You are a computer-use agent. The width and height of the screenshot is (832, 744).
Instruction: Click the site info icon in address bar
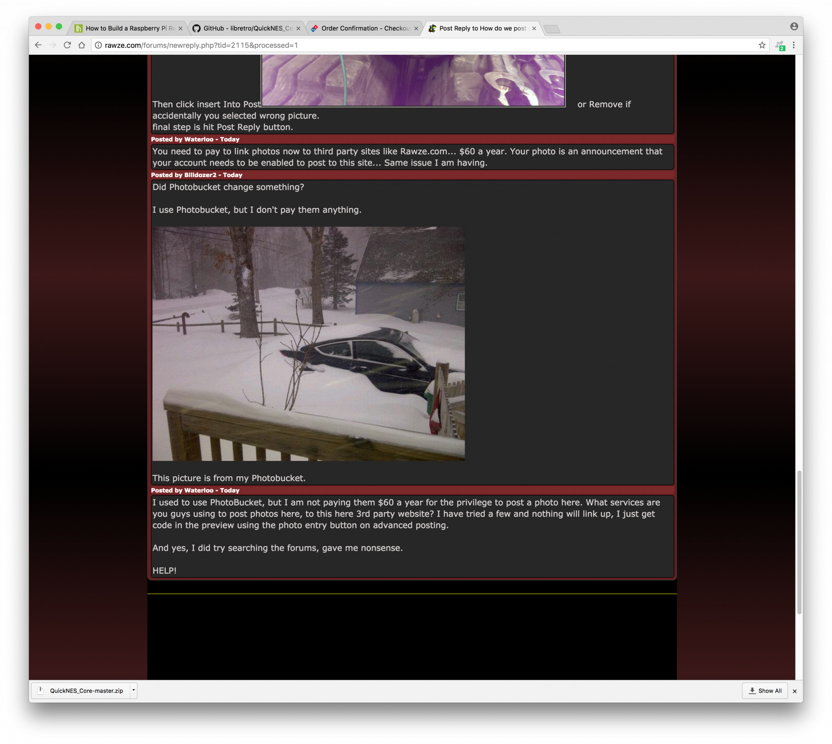99,45
